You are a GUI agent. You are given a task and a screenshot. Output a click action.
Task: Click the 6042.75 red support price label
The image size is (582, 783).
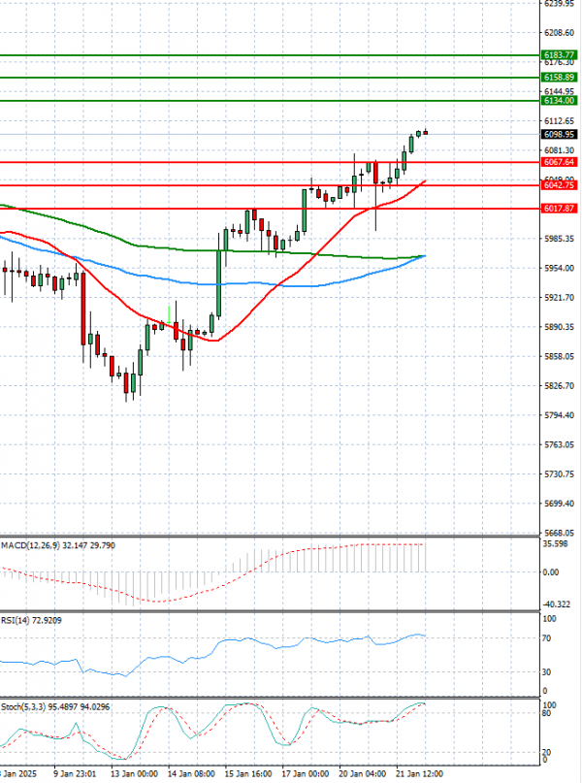[x=560, y=184]
